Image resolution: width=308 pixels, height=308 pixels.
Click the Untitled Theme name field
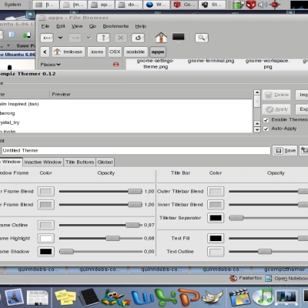coord(136,150)
